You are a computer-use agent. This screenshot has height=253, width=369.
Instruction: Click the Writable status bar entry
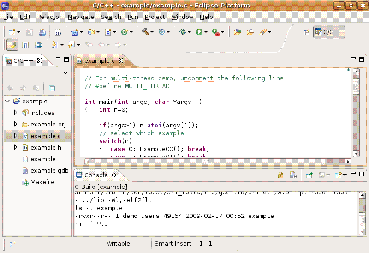click(x=119, y=244)
